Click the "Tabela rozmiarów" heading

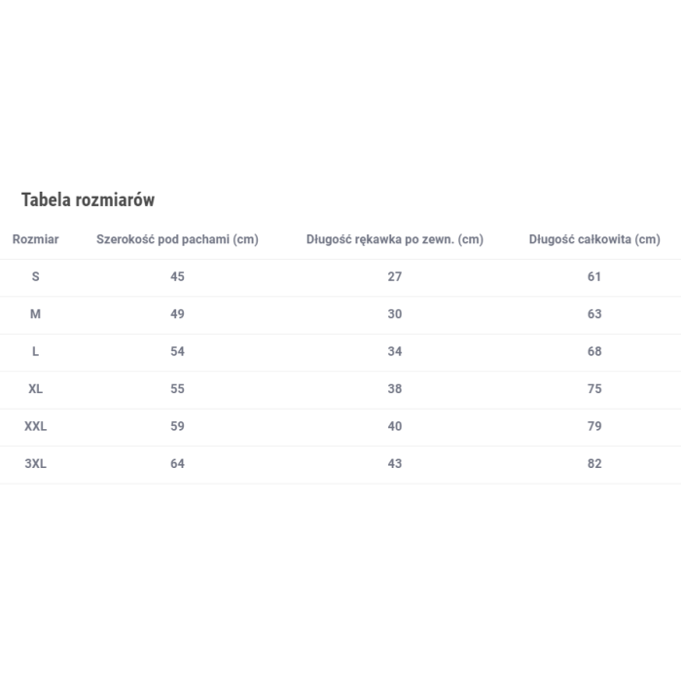point(88,199)
